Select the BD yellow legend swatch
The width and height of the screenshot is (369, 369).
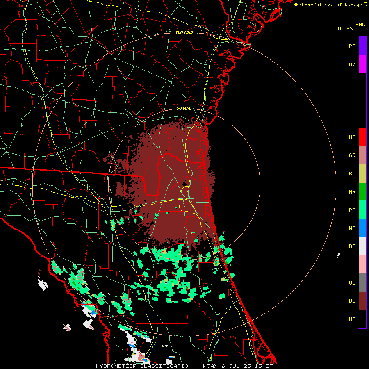tap(362, 173)
